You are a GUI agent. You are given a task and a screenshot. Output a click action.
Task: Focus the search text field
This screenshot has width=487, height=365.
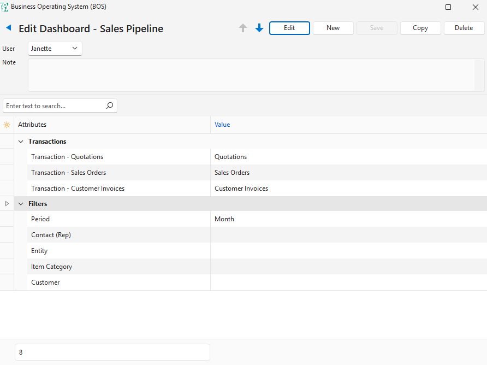tap(54, 105)
